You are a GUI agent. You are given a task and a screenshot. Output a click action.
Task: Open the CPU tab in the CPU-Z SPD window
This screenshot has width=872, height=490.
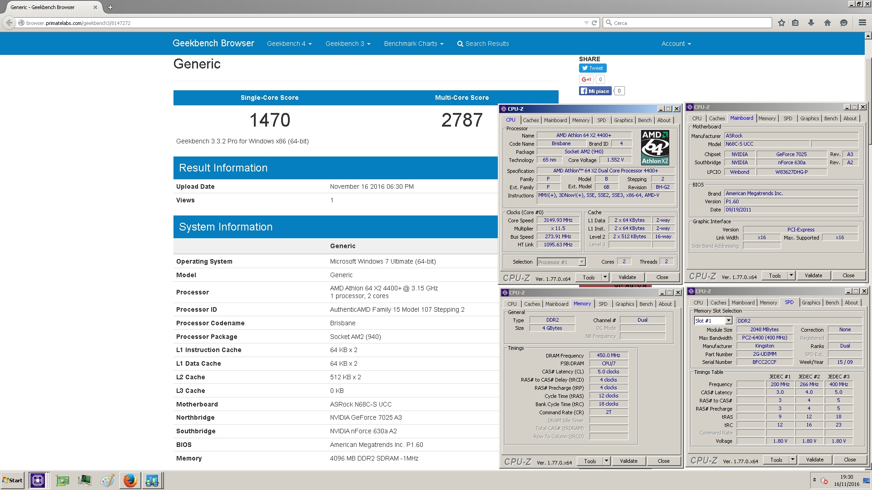pos(698,303)
